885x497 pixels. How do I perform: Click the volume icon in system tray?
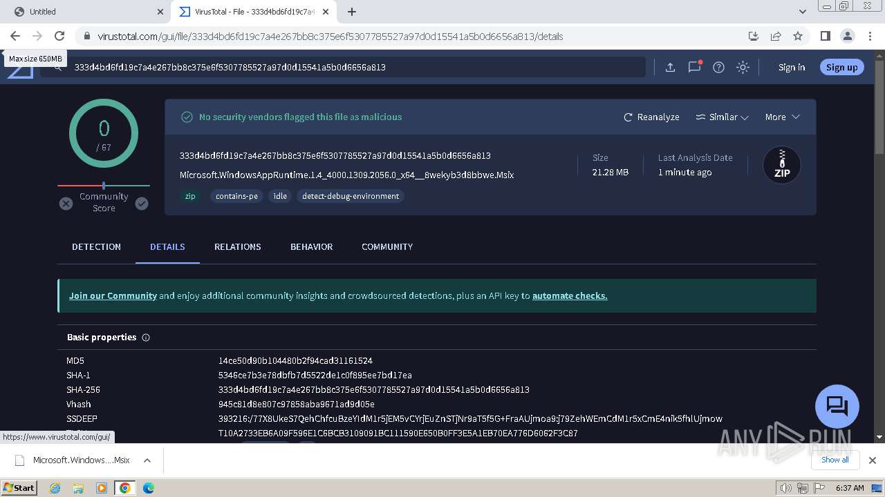tap(785, 488)
